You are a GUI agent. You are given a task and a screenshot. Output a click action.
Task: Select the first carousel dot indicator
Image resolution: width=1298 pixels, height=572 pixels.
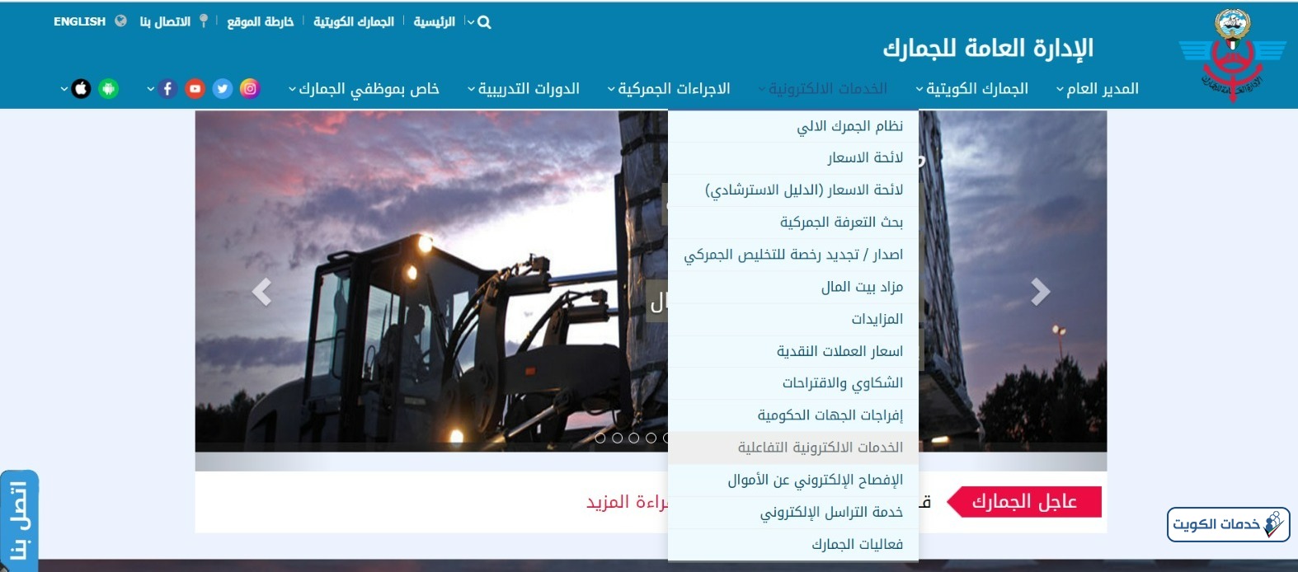click(600, 438)
